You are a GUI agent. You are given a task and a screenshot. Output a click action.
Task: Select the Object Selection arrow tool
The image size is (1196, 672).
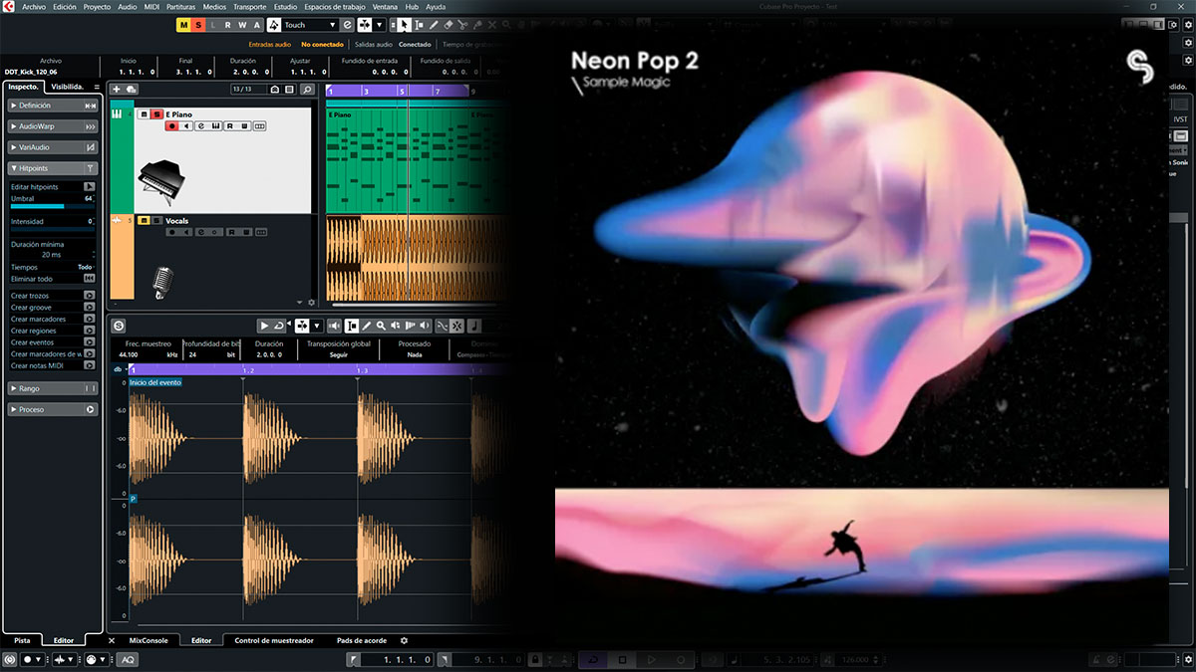click(x=405, y=25)
